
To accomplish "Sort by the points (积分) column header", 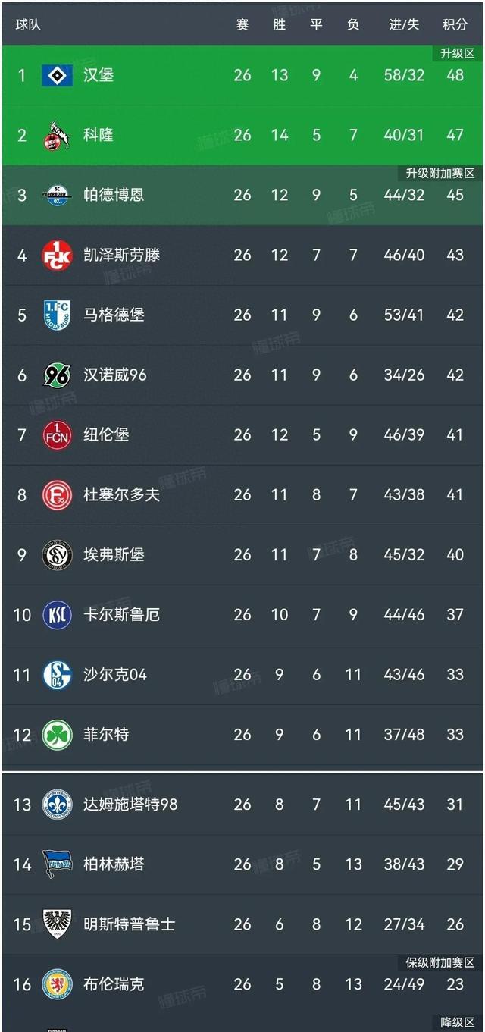I will coord(455,24).
